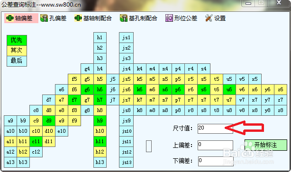This screenshot has width=291, height=172.
Task: Select tolerance h11
Action: tap(100, 141)
